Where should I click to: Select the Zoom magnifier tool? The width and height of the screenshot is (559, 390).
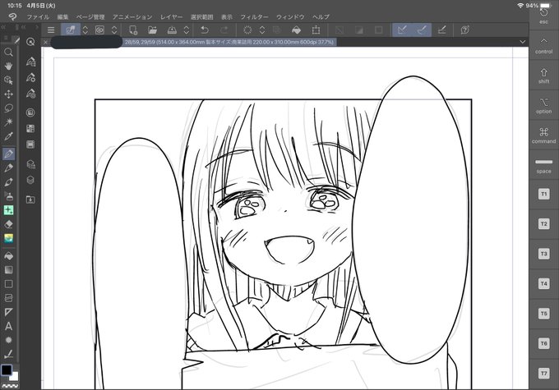point(8,53)
